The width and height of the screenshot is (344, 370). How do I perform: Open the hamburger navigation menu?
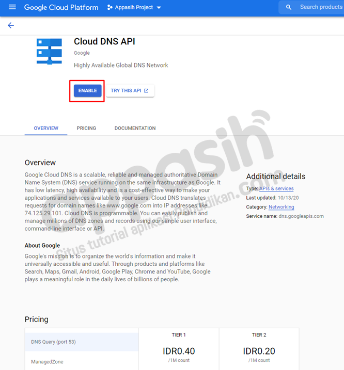tap(12, 7)
